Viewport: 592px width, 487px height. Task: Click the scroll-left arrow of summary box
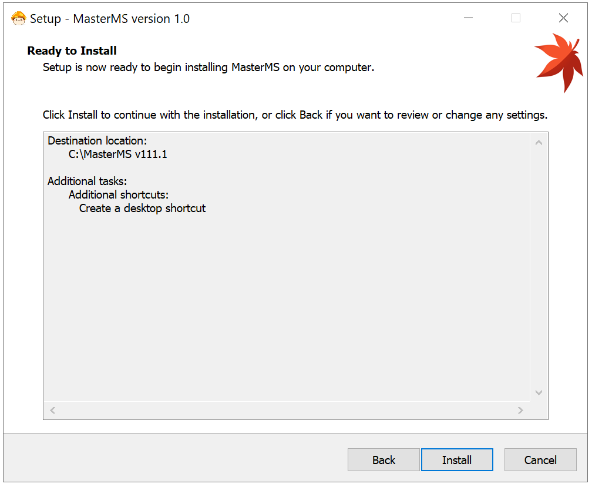(x=52, y=411)
